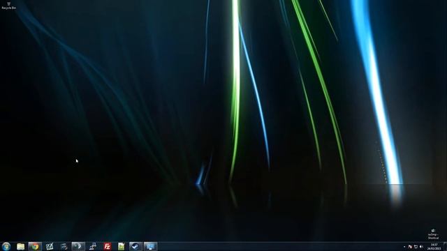Open the arrow icon left of network icon

pos(78,246)
